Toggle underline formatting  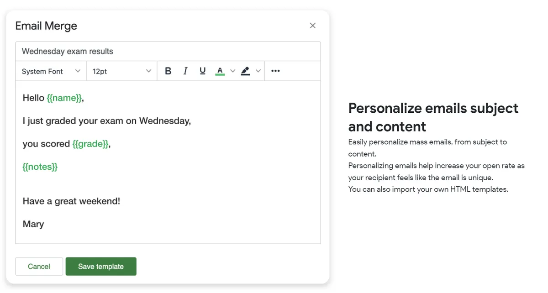(203, 71)
